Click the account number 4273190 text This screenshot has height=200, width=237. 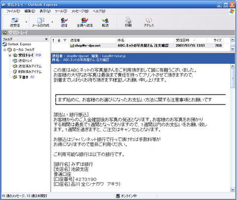(86, 179)
